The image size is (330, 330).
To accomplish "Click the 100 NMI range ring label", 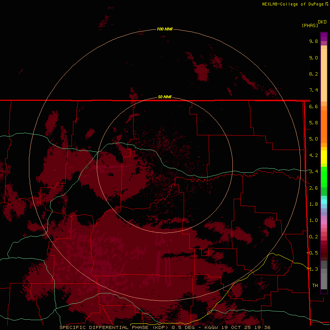I will click(165, 29).
